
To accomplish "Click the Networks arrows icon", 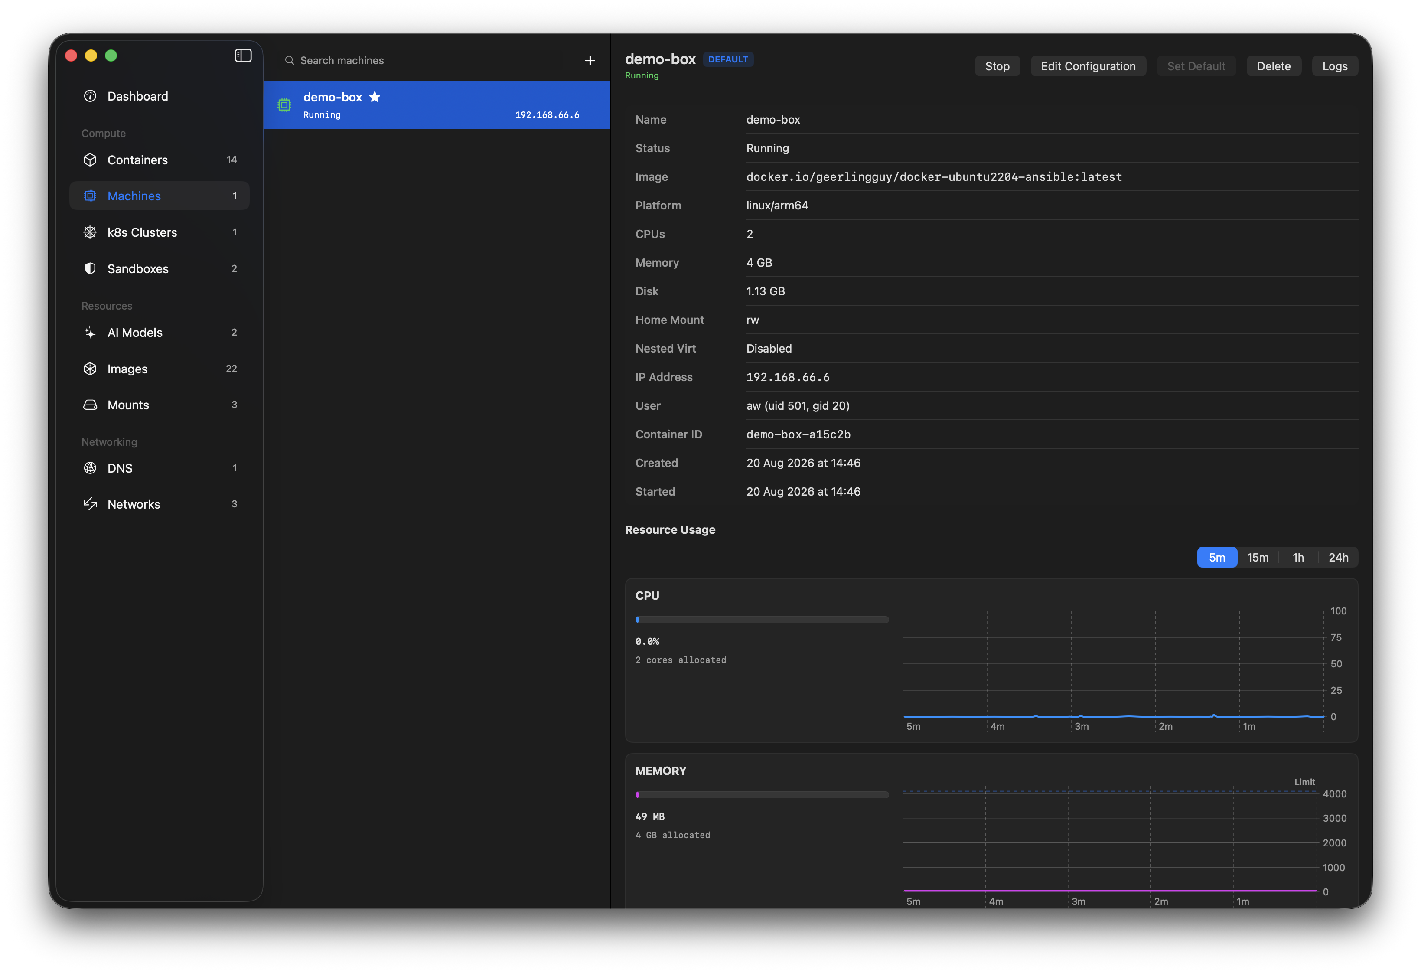I will click(90, 504).
